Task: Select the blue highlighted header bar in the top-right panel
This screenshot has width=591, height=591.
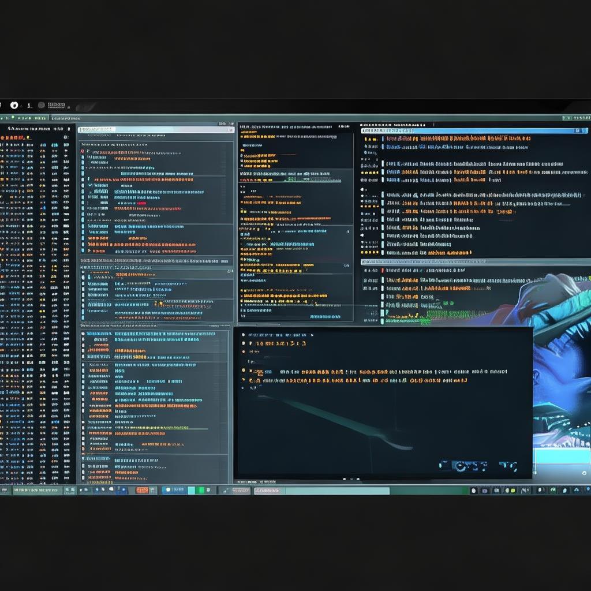Action: [474, 131]
